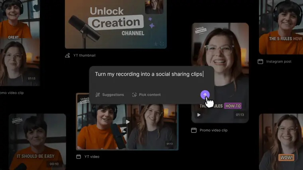The width and height of the screenshot is (303, 170).
Task: Open the Unlock Creation Channel thumbnail
Action: point(116,24)
